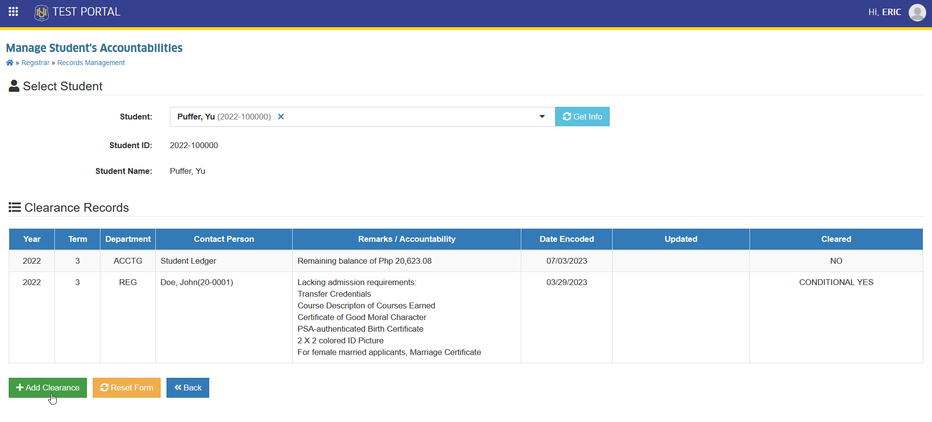Screen dimensions: 932x422
Task: Click the Student Name value Puffer, Yu
Action: pyautogui.click(x=187, y=171)
